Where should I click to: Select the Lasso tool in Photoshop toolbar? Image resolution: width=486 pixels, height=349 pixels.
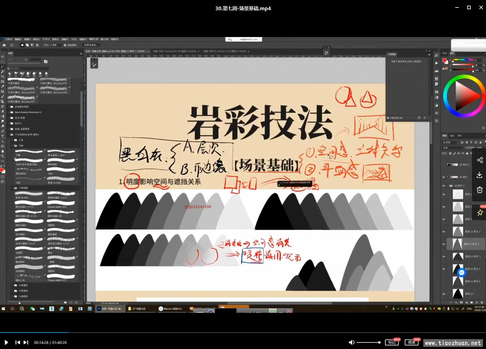[3, 67]
